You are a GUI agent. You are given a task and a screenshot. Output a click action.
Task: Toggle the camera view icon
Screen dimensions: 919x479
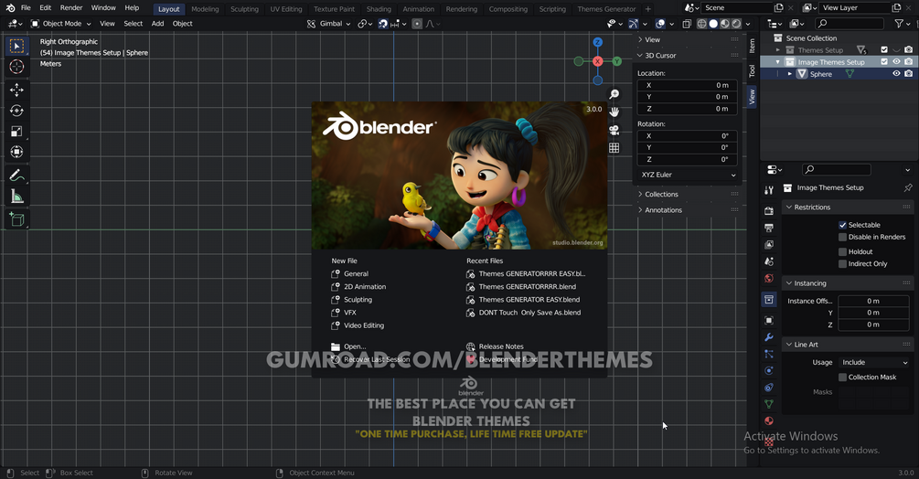pos(614,130)
